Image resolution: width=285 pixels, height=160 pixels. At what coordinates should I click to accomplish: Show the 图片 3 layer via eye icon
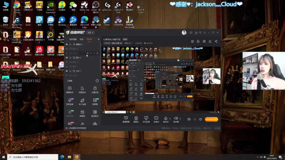(67, 66)
